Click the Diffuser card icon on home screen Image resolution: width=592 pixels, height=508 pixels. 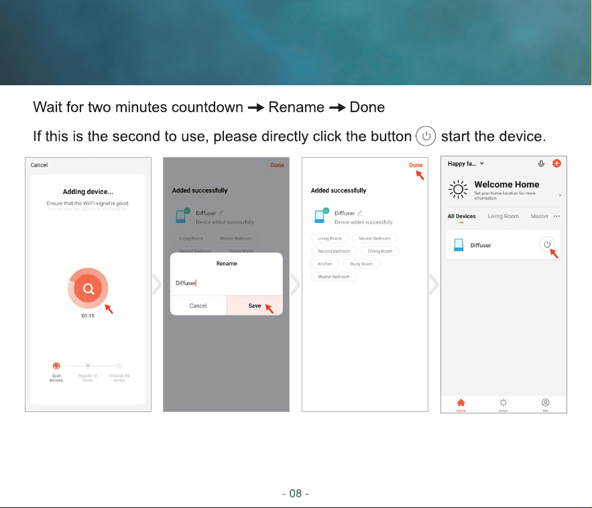[459, 245]
